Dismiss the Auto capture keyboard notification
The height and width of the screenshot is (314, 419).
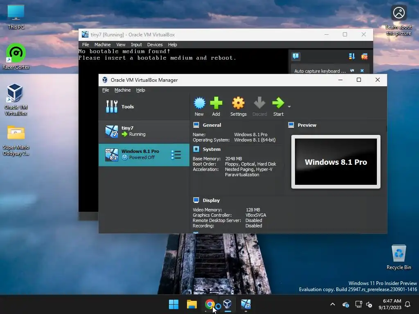tap(362, 71)
